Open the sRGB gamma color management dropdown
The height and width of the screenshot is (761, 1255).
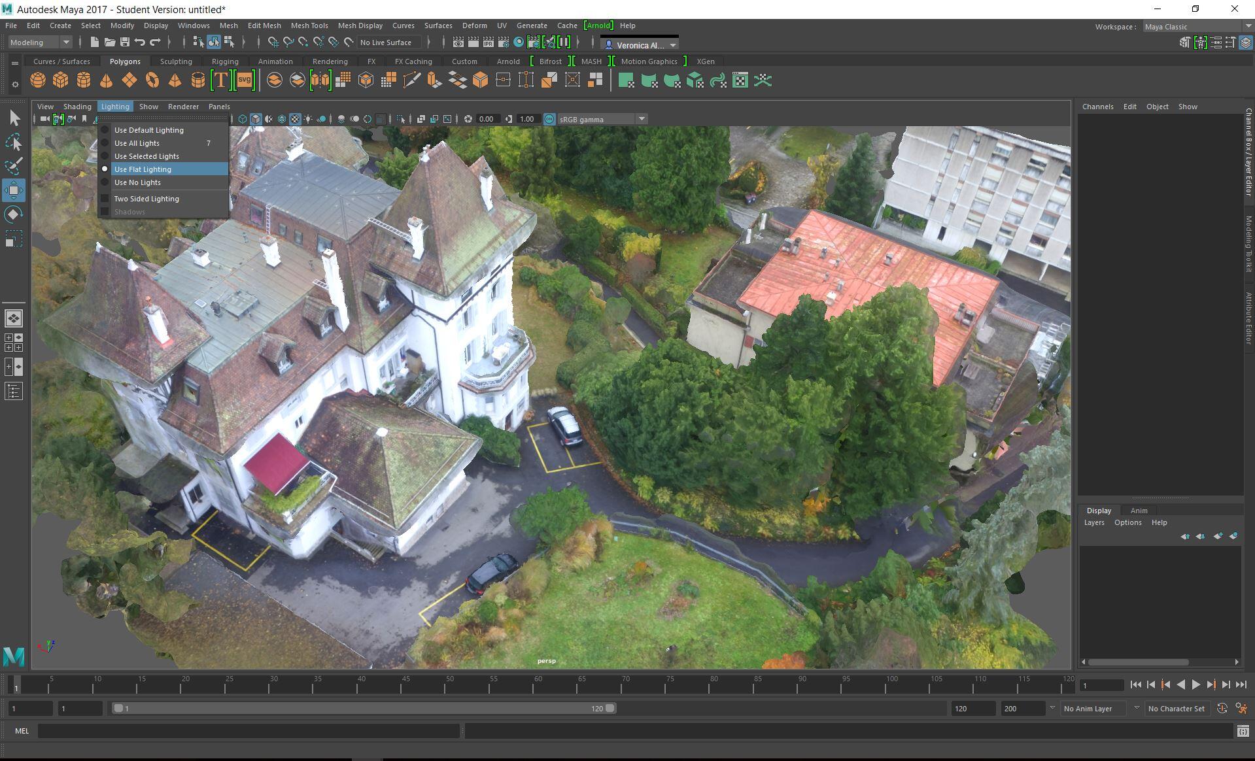pos(640,118)
